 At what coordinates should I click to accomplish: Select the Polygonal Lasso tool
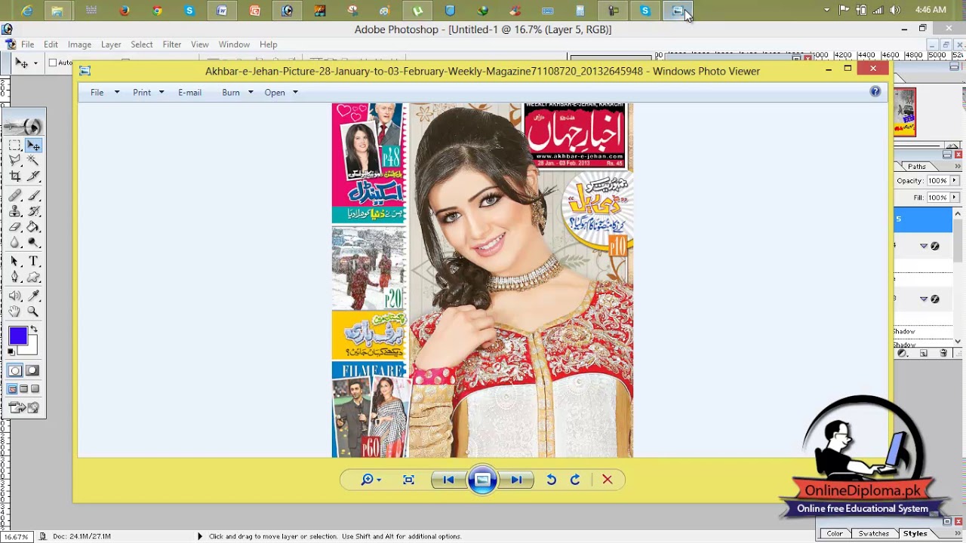click(15, 161)
